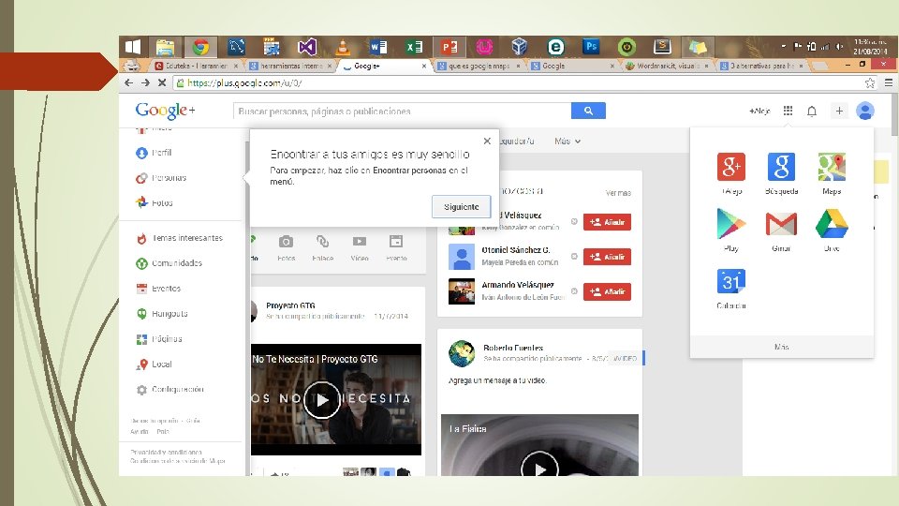Open Word from the Windows taskbar
Screen dimensions: 899x506
pyautogui.click(x=378, y=47)
